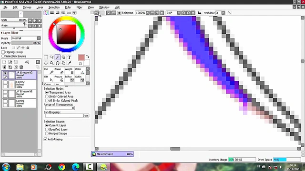Select the Move tool
The image size is (305, 171).
pos(46,63)
